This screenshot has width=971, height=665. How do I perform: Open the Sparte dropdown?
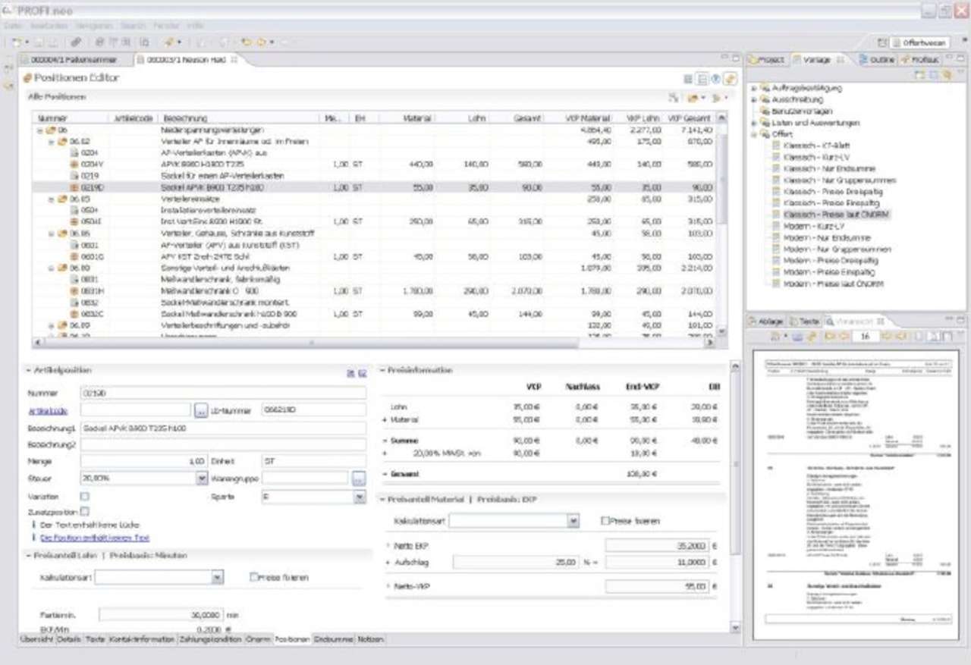[x=359, y=497]
